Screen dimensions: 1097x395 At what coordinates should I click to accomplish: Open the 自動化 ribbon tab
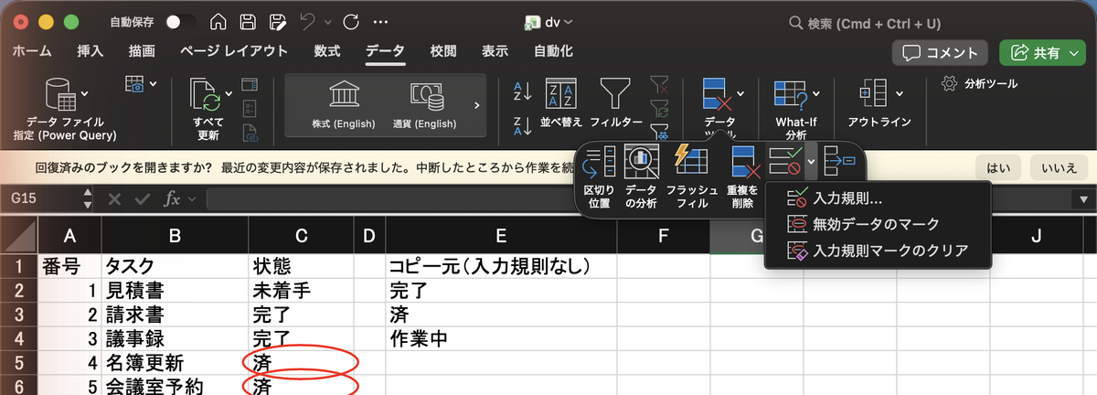click(x=554, y=51)
